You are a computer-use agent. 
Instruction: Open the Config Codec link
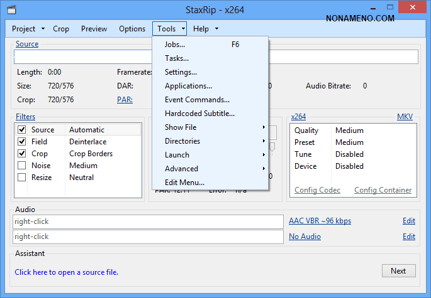pos(317,190)
